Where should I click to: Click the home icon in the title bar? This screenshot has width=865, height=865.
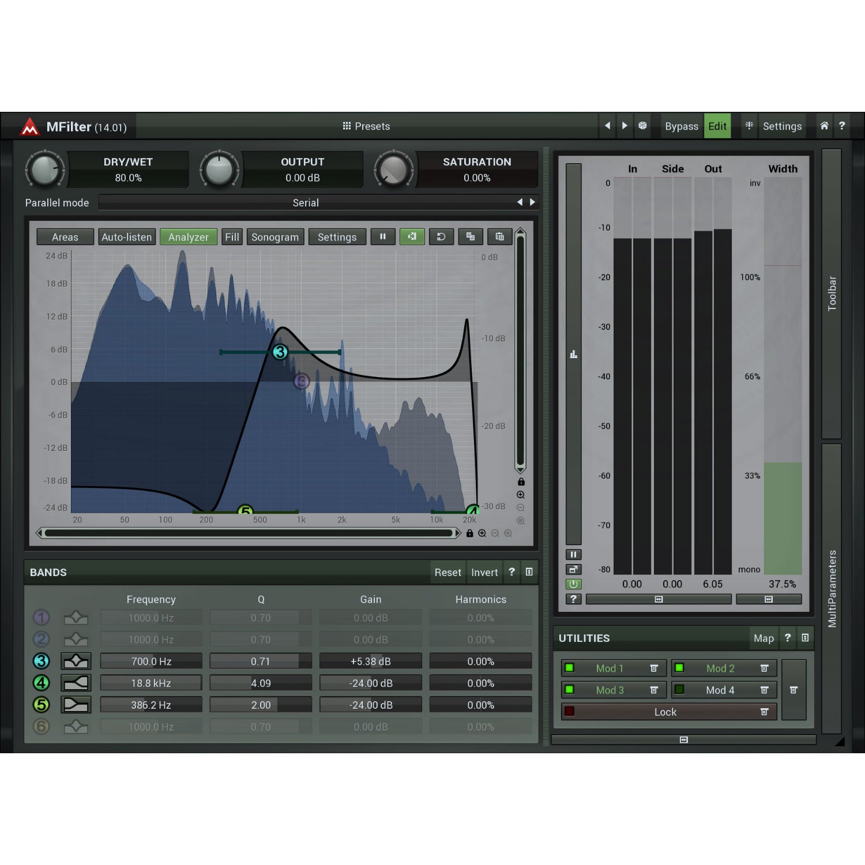point(824,126)
